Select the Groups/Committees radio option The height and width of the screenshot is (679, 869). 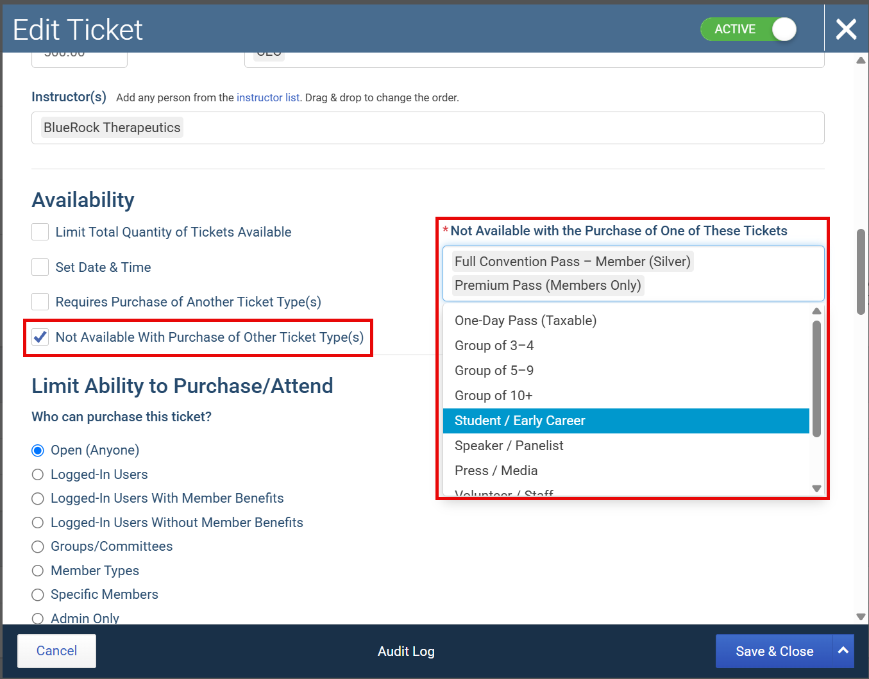(38, 546)
